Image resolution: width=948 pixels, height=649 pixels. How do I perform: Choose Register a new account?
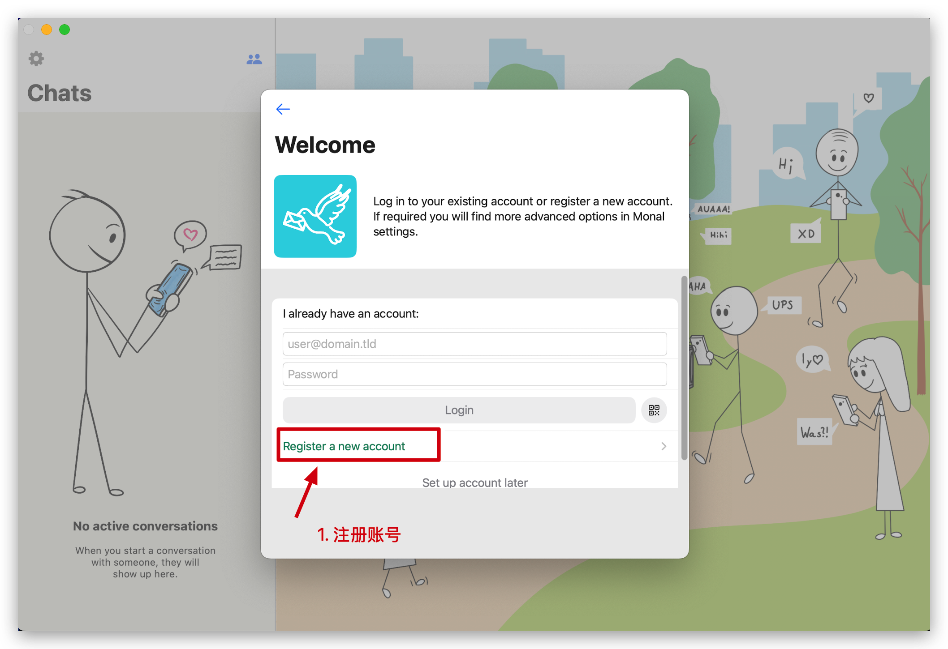click(x=344, y=446)
